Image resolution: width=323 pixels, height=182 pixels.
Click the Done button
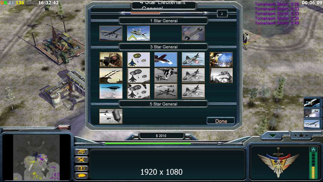(221, 121)
